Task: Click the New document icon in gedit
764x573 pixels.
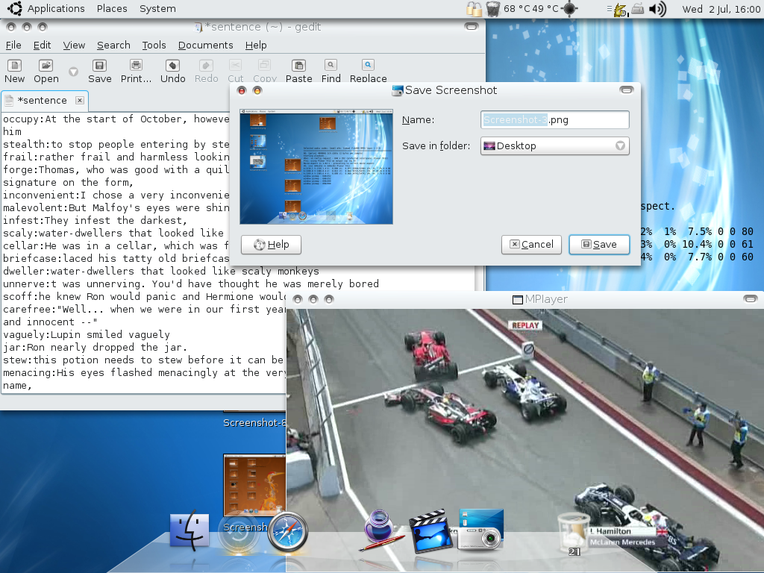Action: click(x=14, y=66)
